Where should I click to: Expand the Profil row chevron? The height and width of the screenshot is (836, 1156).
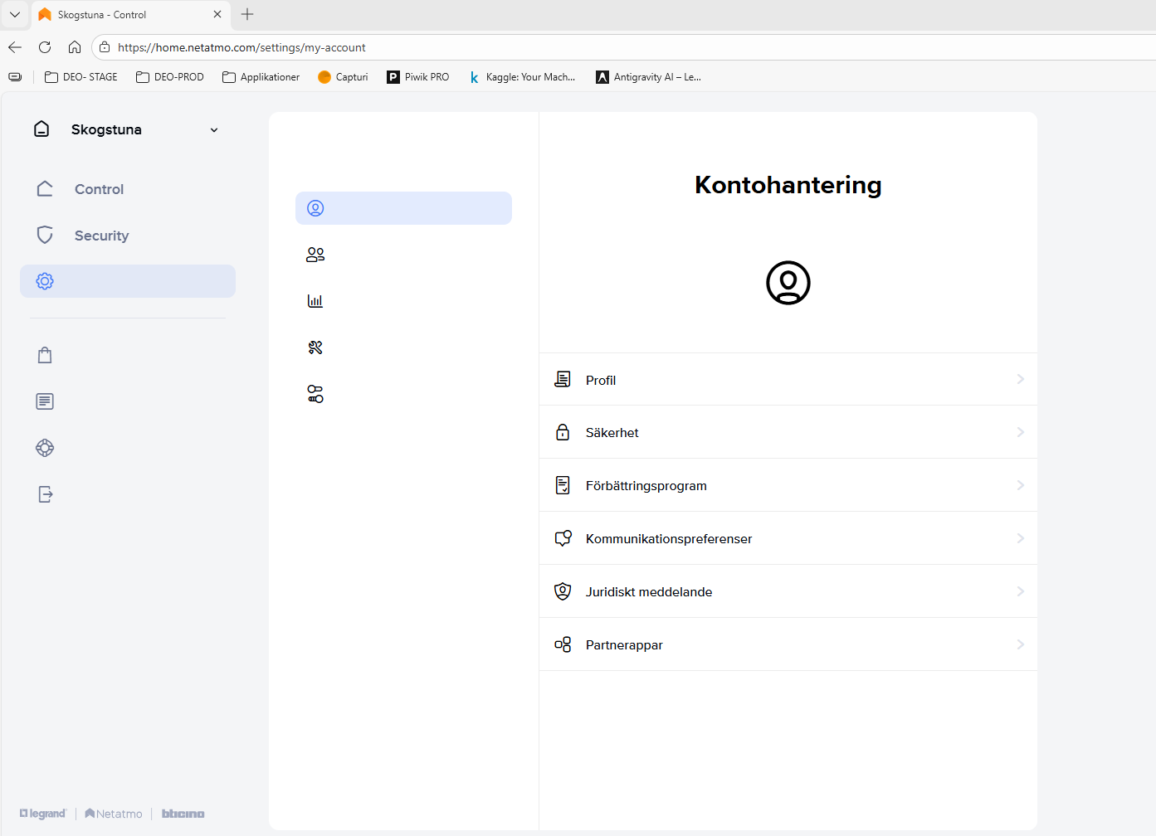click(x=1020, y=379)
